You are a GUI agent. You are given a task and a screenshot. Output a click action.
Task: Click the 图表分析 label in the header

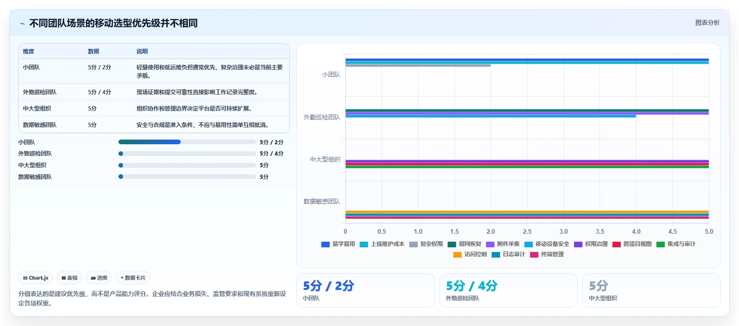(707, 22)
